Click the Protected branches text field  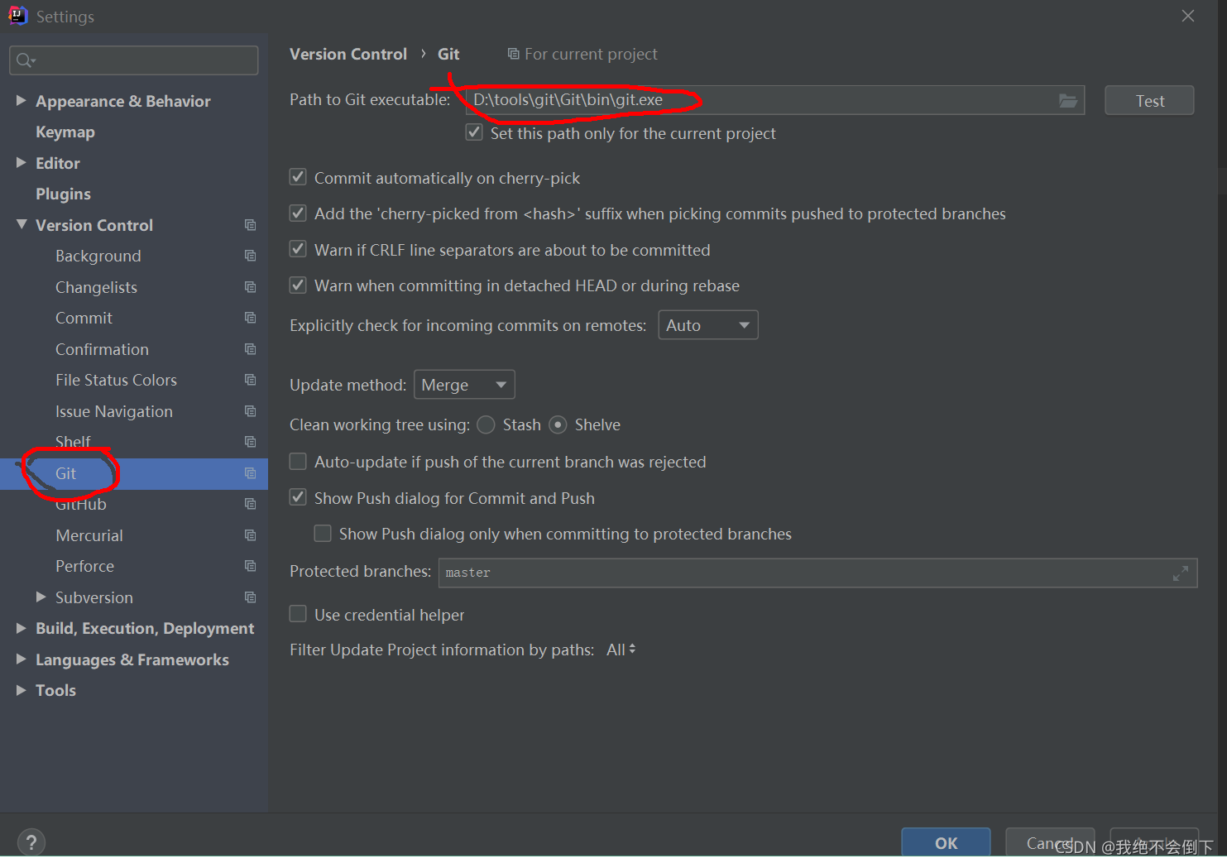pyautogui.click(x=817, y=573)
